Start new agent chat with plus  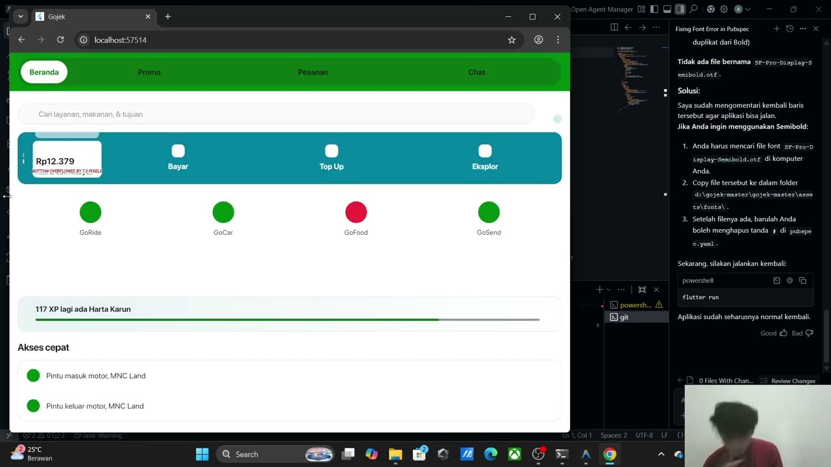point(776,29)
